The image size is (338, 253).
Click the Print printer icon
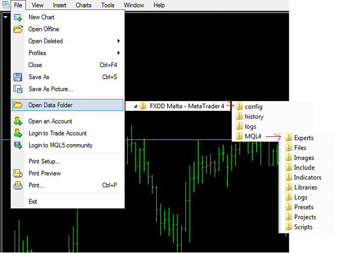pos(18,185)
